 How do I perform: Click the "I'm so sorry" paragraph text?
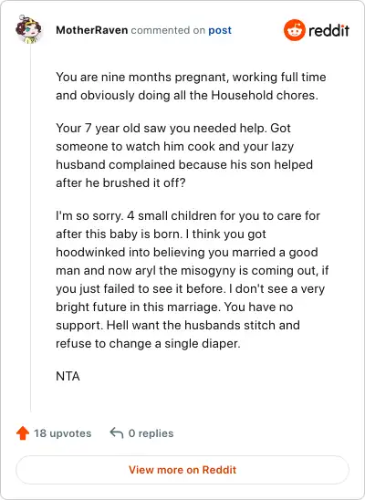193,280
